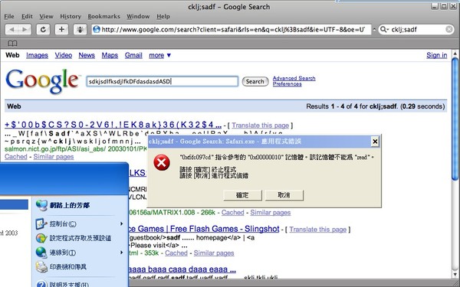Close the Safari.exe error dialog

click(x=375, y=142)
